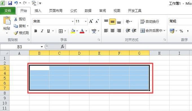
Task: Click the Borders grid icon
Action: tap(61, 31)
